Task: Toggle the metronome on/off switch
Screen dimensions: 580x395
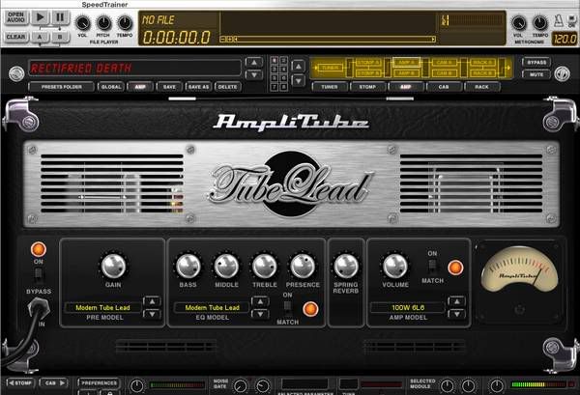Action: (571, 20)
